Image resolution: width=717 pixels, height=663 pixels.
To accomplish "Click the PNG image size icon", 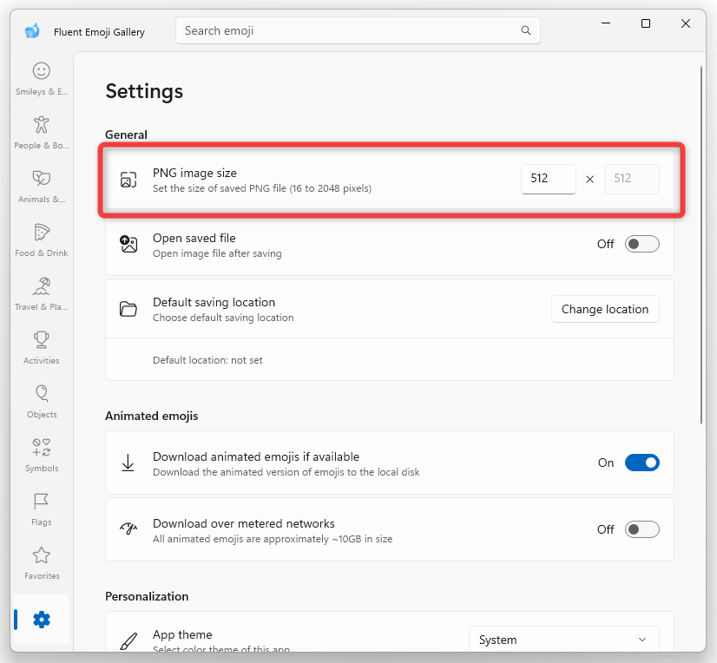I will point(128,180).
